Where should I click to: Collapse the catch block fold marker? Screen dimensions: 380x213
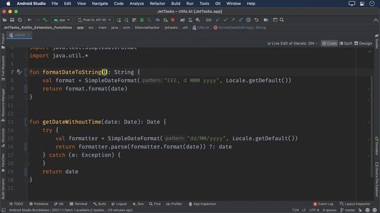pyautogui.click(x=27, y=155)
